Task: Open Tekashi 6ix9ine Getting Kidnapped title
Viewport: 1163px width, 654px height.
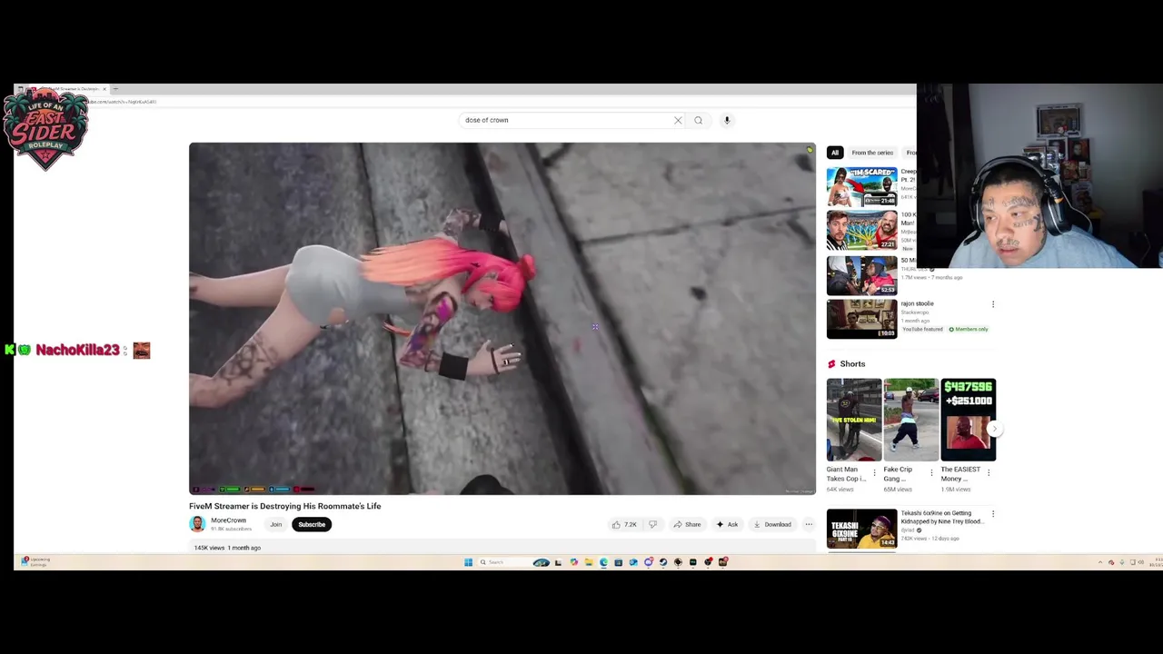Action: click(941, 518)
